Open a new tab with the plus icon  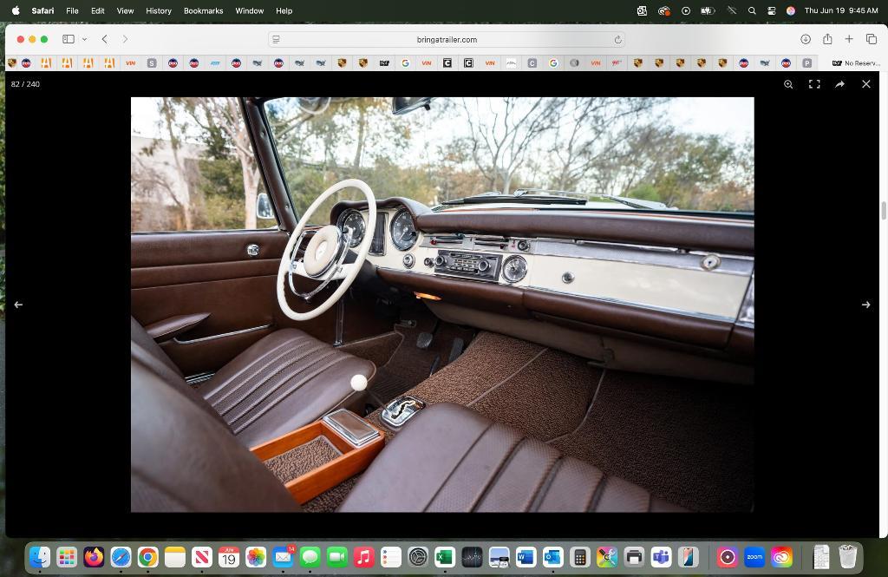[x=849, y=39]
